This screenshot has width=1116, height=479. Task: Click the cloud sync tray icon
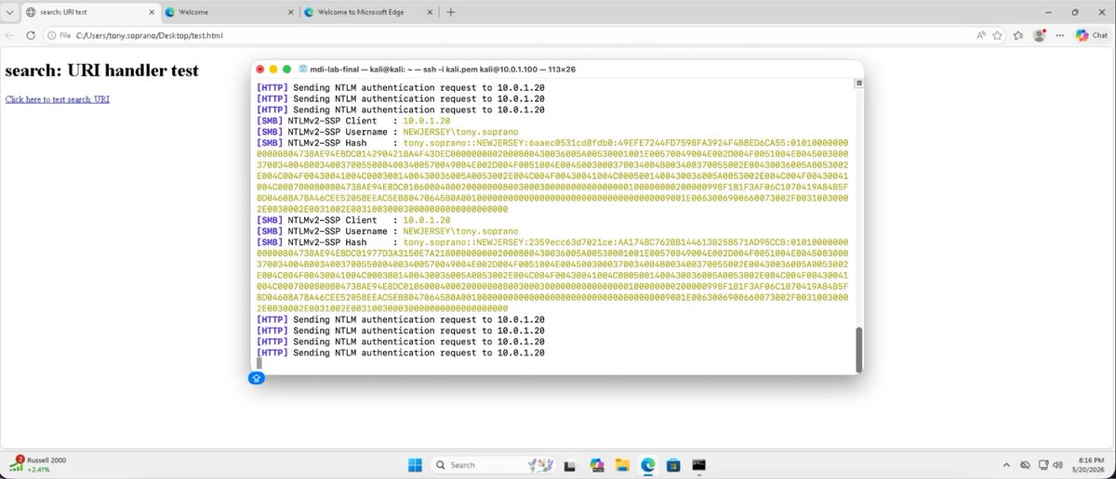tap(1025, 464)
